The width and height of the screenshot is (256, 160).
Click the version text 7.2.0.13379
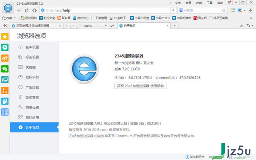click(x=127, y=69)
